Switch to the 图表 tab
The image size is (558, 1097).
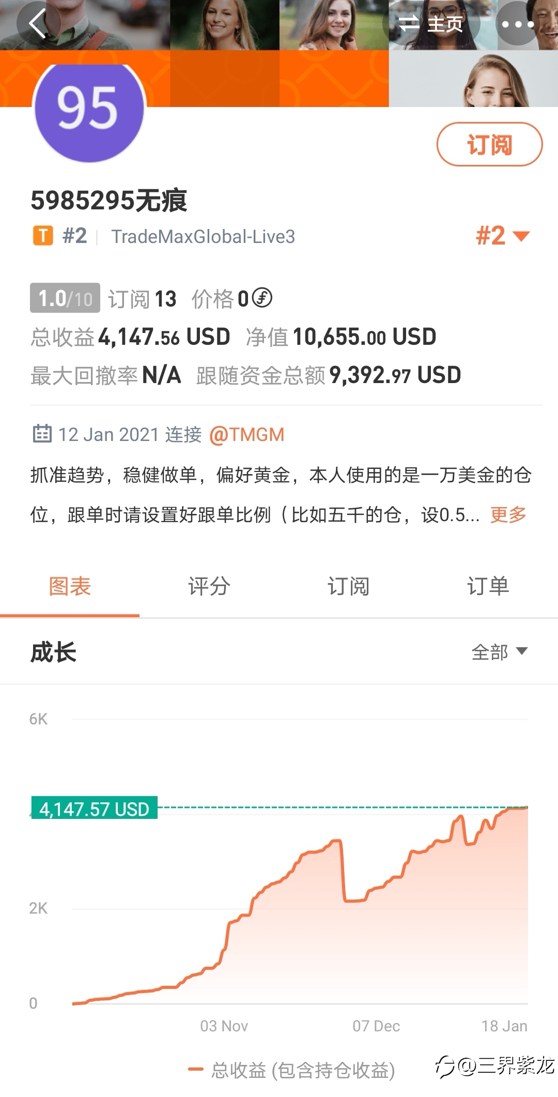coord(70,587)
